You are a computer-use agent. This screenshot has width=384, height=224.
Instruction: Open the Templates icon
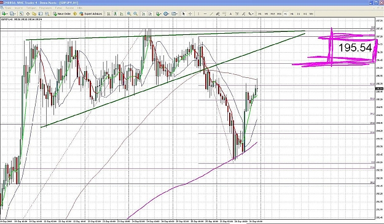(173, 14)
